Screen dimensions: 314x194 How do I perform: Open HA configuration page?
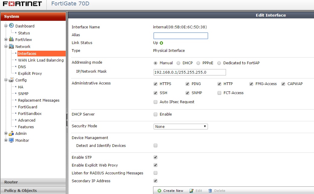(x=20, y=87)
